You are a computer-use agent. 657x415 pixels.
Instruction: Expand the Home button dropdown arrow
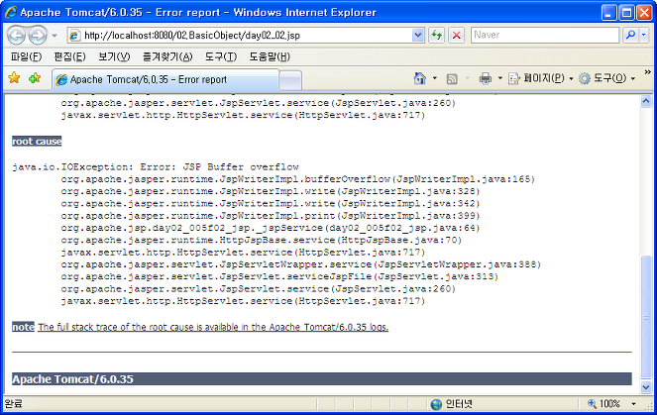(x=434, y=78)
